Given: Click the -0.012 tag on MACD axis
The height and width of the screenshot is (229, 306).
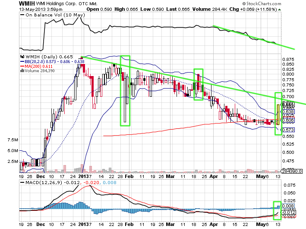Looking at the screenshot, I should tap(289, 213).
